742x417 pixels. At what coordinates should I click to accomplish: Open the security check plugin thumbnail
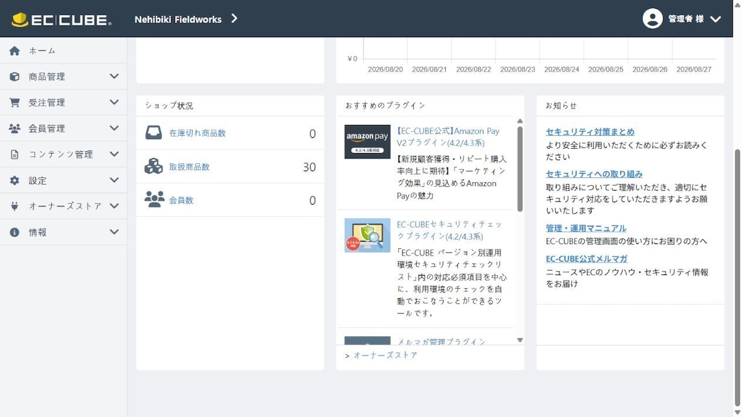[367, 235]
